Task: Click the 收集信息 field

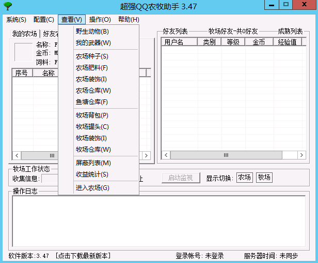Action: 50,179
